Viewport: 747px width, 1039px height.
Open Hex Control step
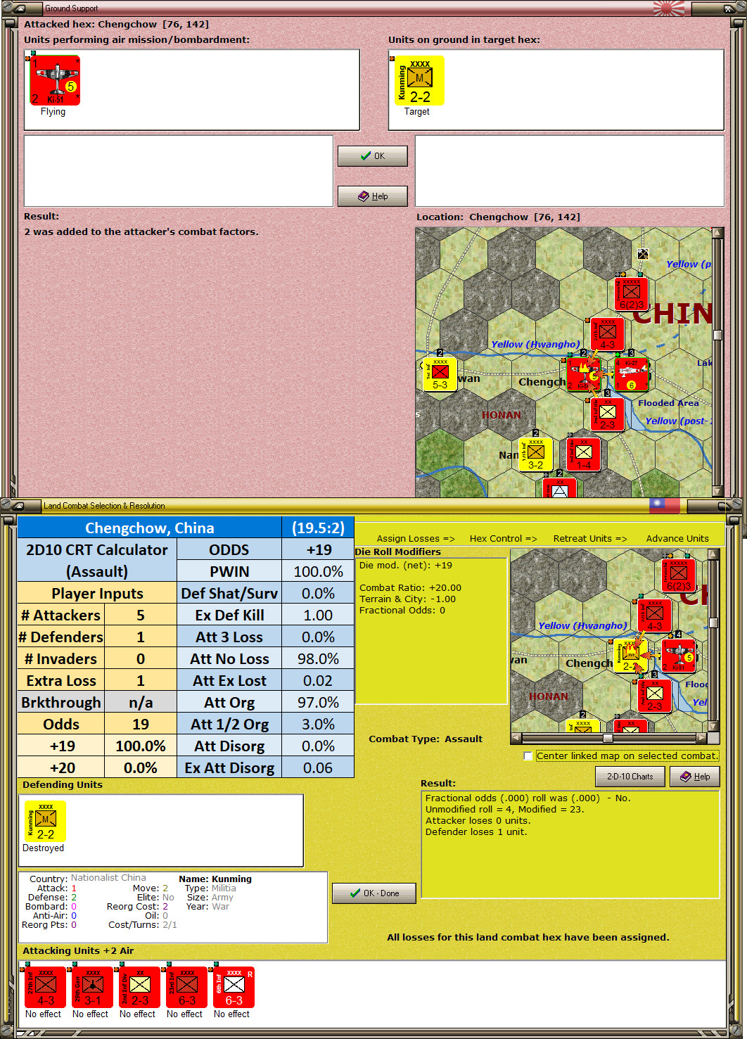click(x=503, y=538)
